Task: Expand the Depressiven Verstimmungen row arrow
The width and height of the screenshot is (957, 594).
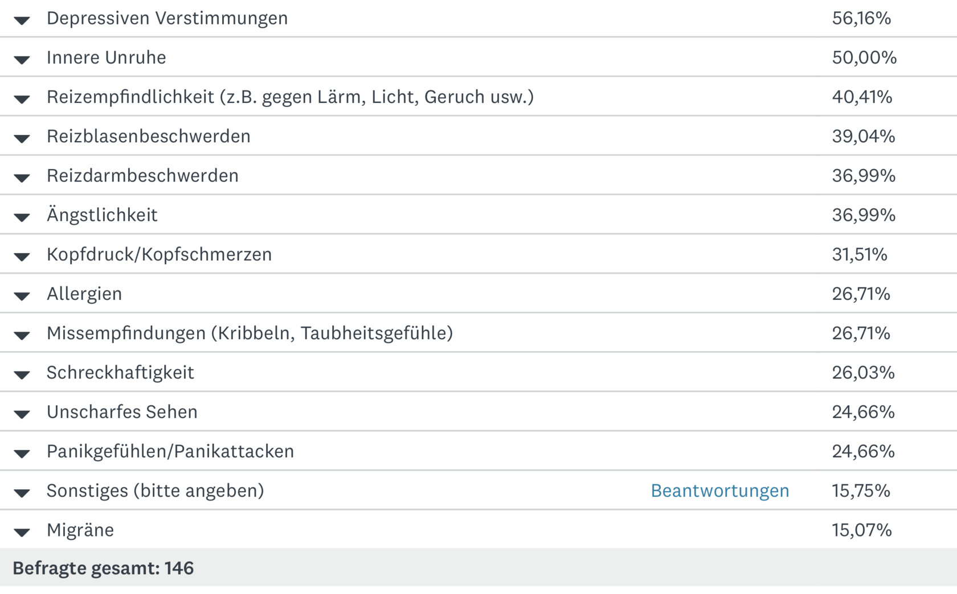Action: (x=22, y=20)
